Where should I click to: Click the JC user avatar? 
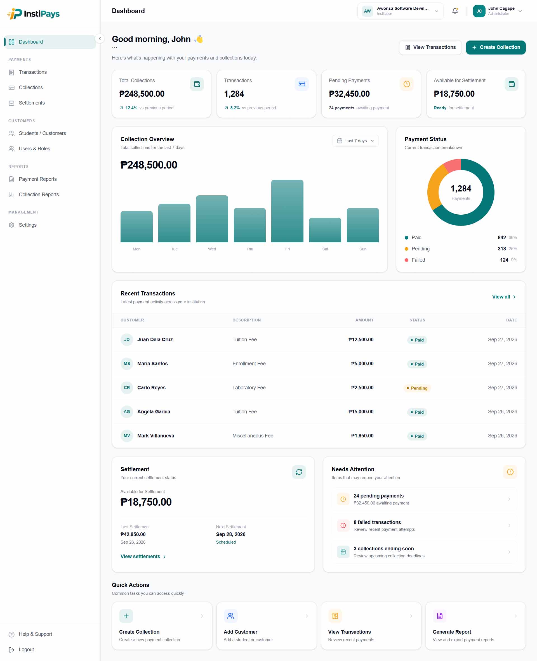tap(479, 11)
